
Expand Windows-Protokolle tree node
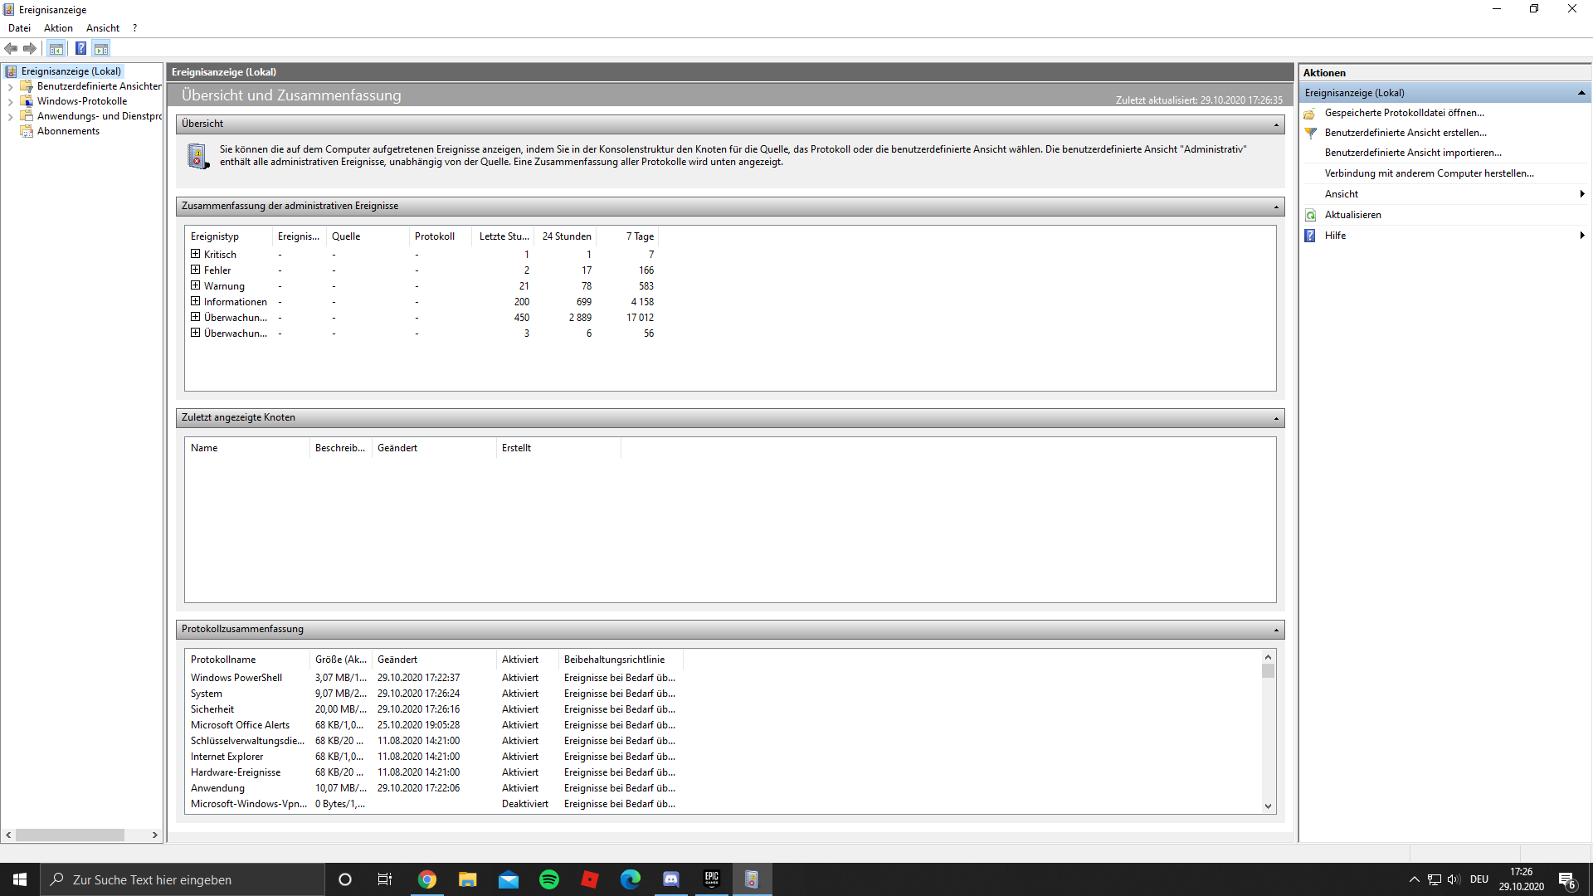[x=10, y=101]
